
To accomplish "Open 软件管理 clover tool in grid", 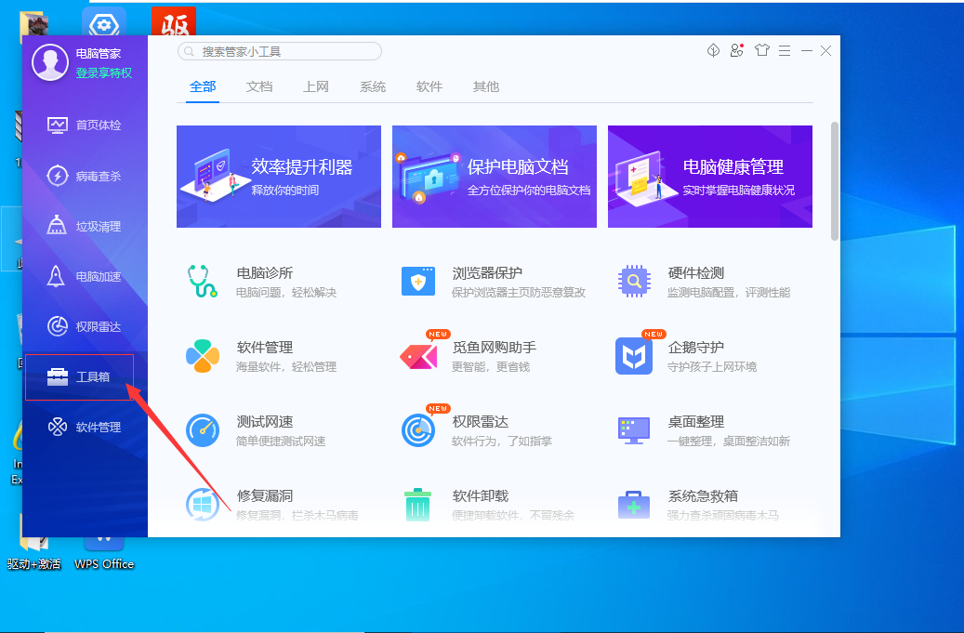I will (261, 356).
